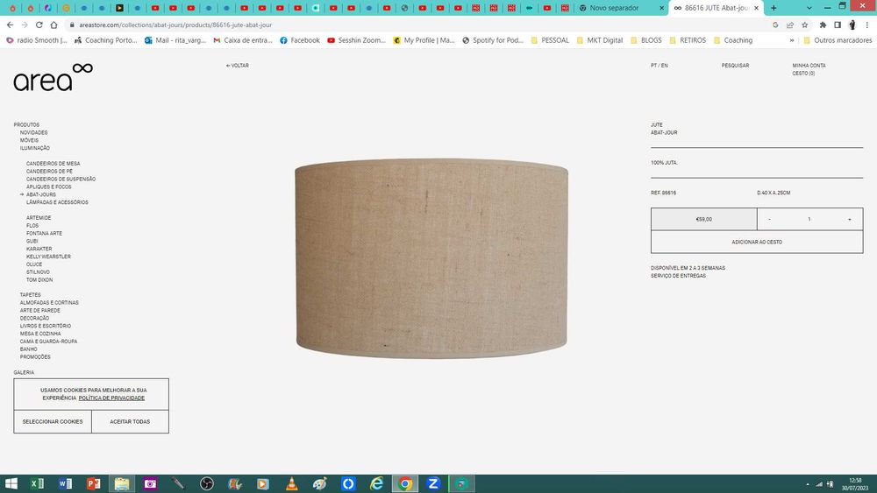Bookmark this page with the star icon

805,25
